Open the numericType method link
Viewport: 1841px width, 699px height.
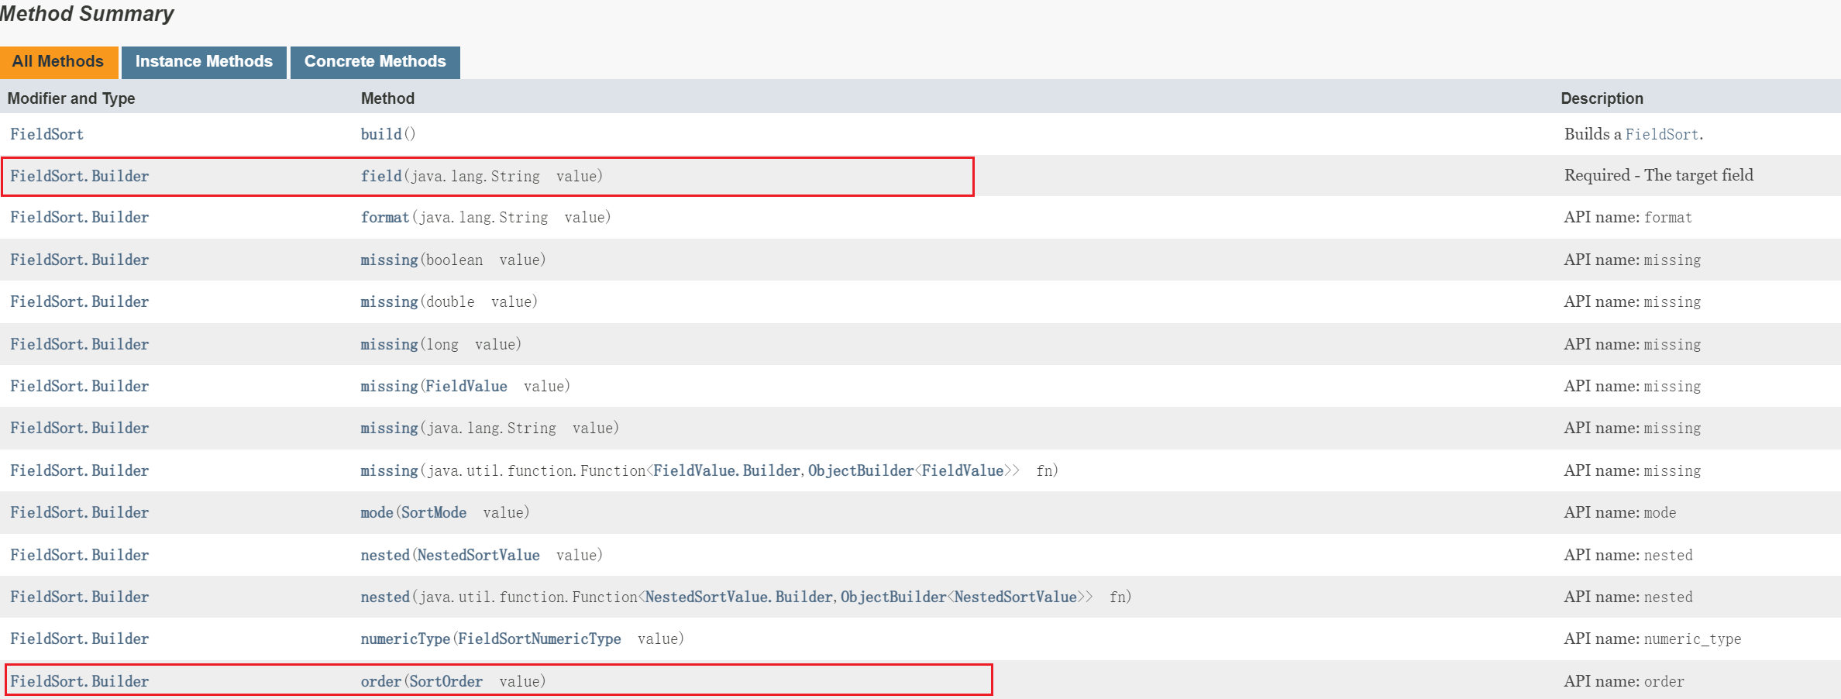click(405, 639)
